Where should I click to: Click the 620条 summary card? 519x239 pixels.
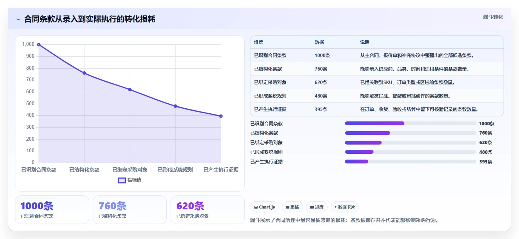click(208, 210)
